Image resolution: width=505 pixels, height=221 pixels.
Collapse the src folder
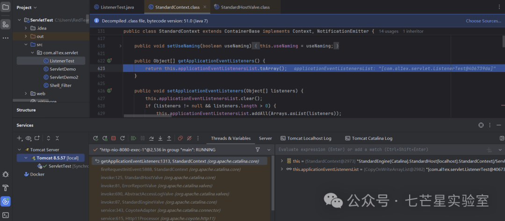(26, 45)
